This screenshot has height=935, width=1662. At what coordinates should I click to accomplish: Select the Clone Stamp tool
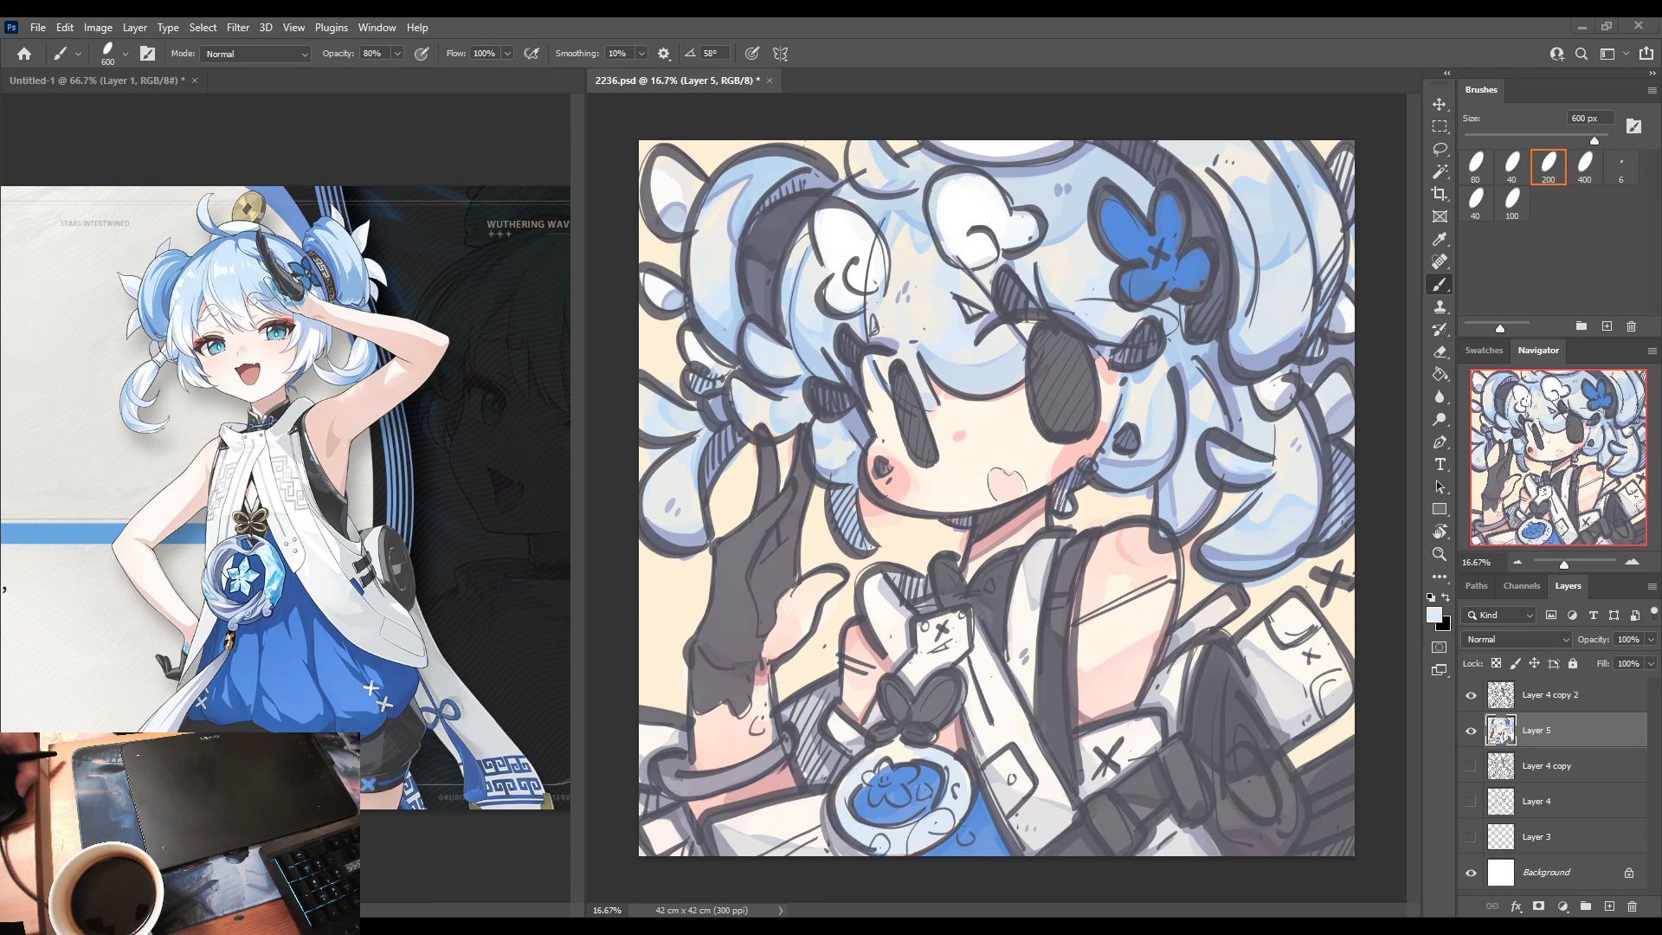[x=1440, y=306]
